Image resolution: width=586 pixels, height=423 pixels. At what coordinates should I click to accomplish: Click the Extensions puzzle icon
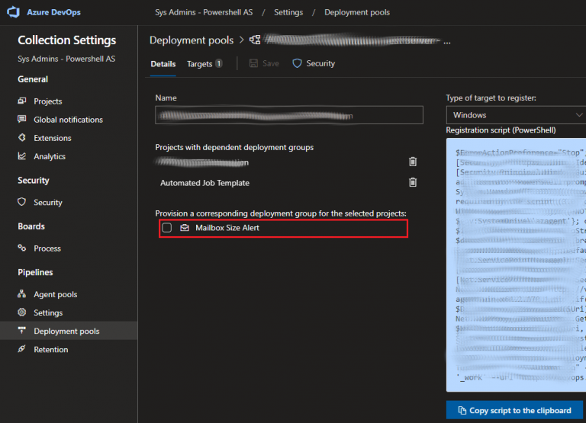click(x=22, y=137)
